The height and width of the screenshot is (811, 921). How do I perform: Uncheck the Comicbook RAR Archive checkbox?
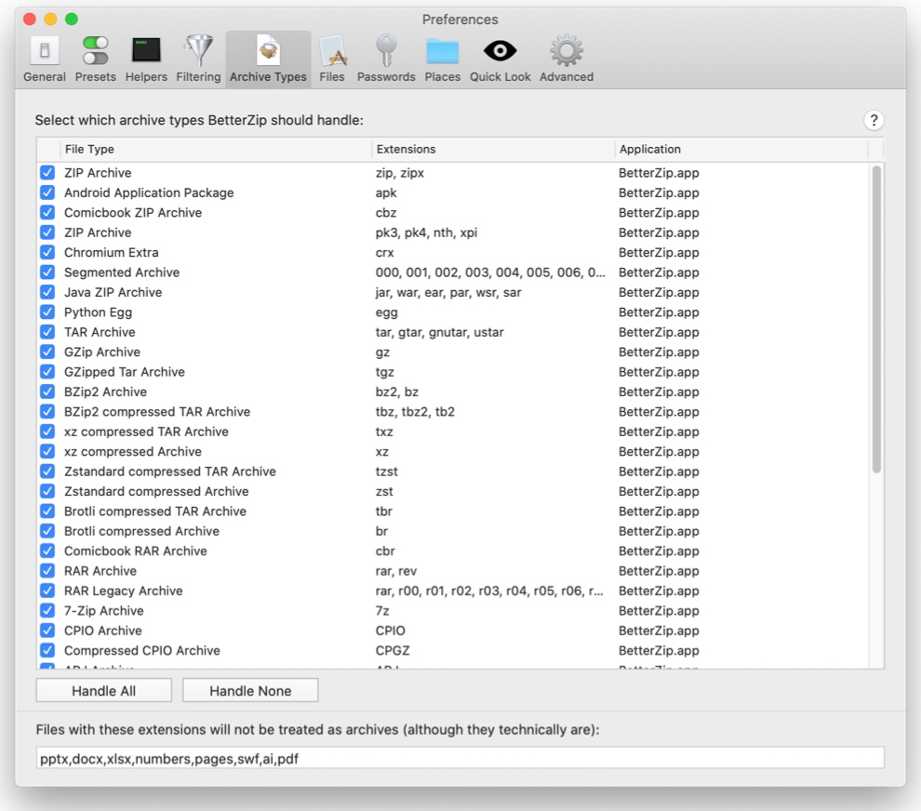point(47,551)
